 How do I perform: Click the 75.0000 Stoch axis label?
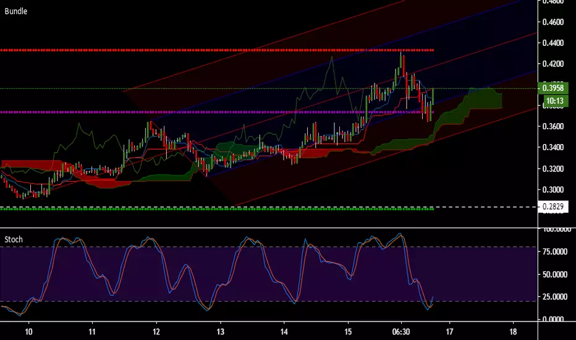[x=555, y=252]
